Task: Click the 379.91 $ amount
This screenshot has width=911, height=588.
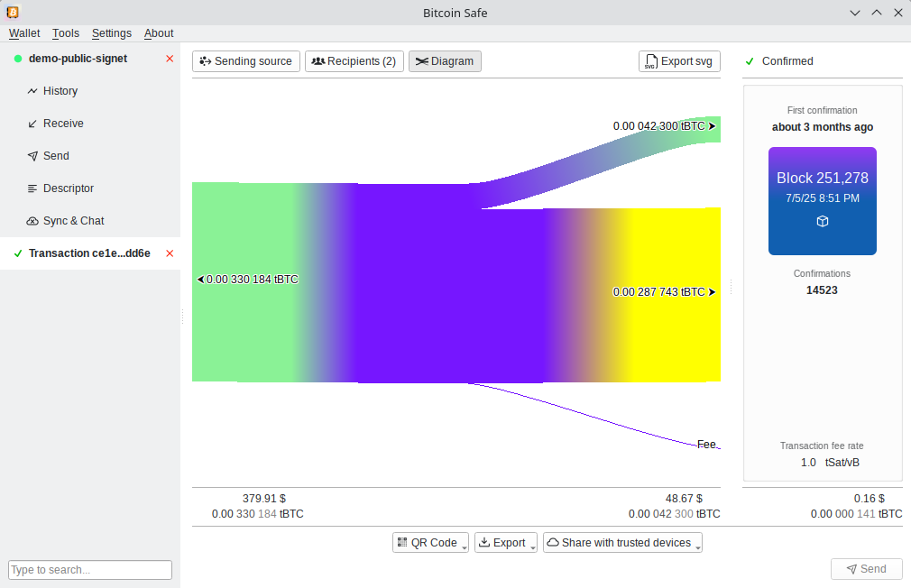Action: pos(264,499)
